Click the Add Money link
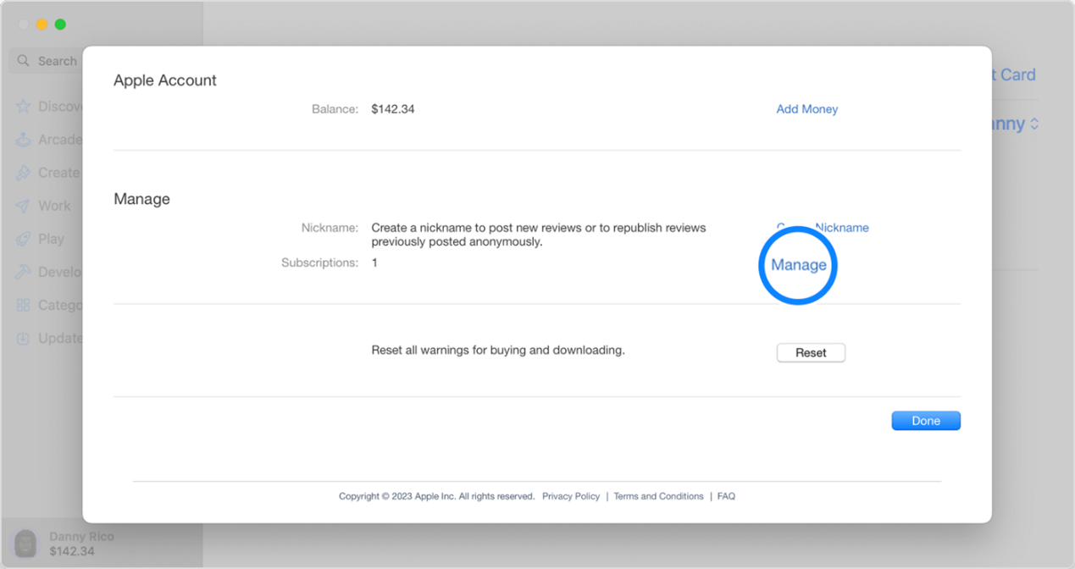Viewport: 1075px width, 569px height. (x=806, y=108)
